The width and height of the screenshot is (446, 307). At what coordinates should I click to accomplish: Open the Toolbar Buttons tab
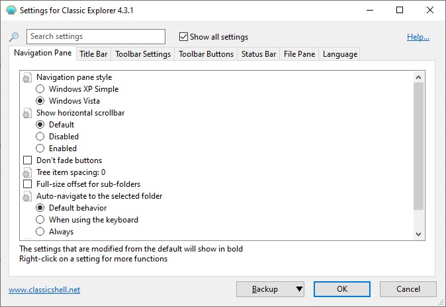[x=206, y=54]
